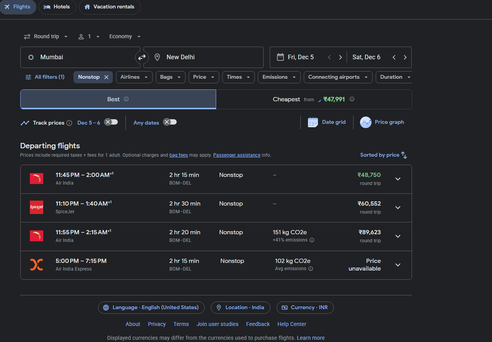Open the bag fees link
Viewport: 492px width, 342px height.
point(179,155)
